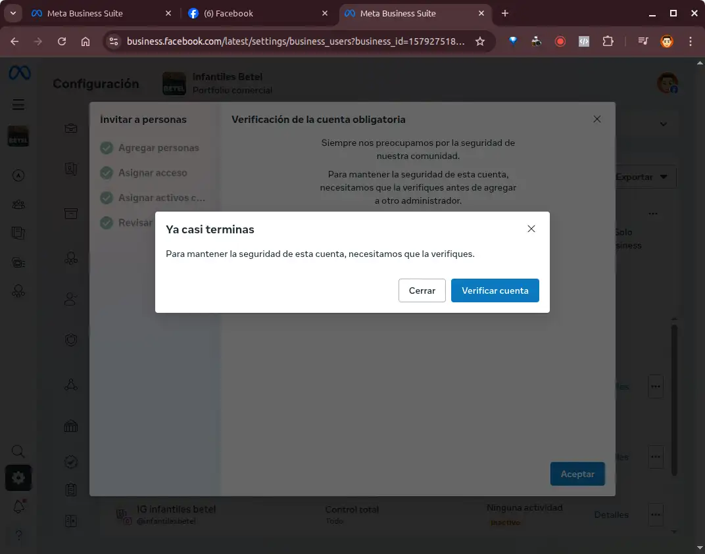The image size is (705, 554).
Task: Click the address bar URL field
Action: (x=296, y=41)
